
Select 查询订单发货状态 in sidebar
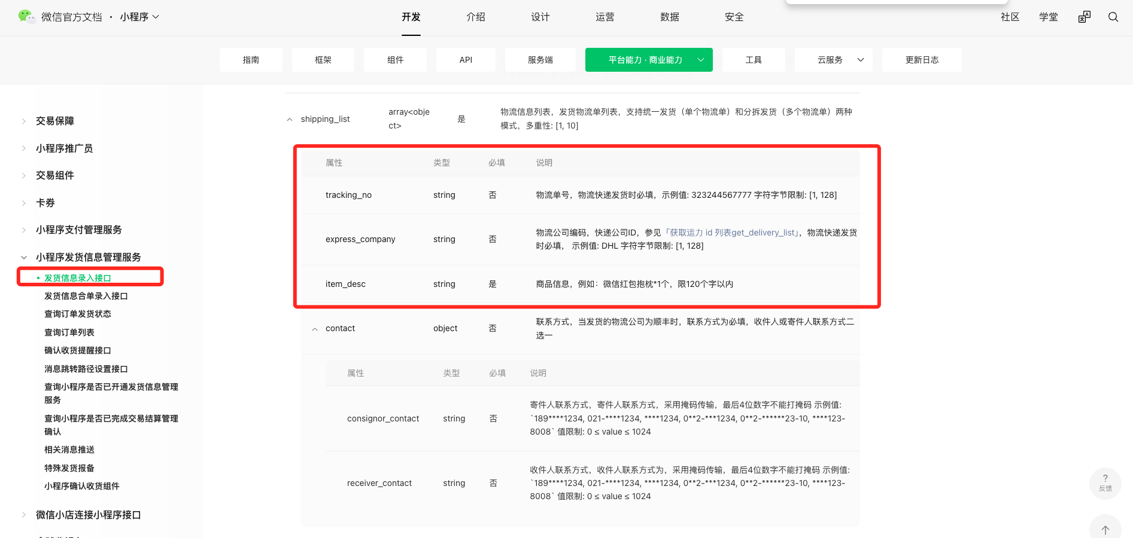pyautogui.click(x=78, y=314)
